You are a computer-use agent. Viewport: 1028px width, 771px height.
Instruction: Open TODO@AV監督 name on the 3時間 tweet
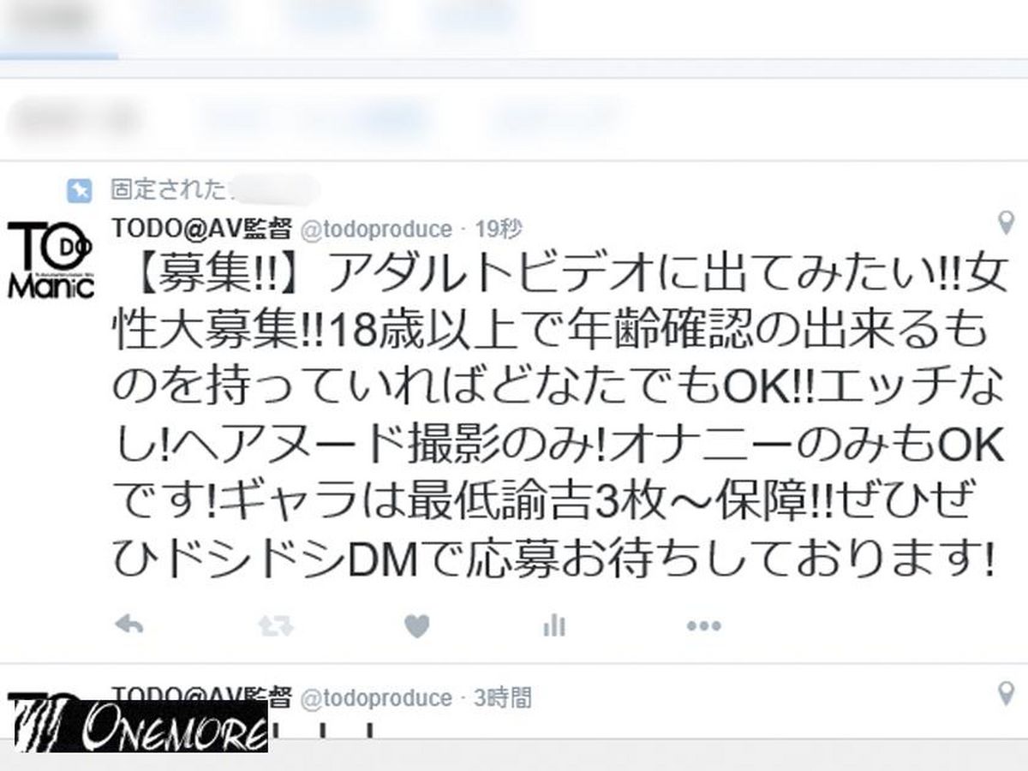tap(202, 695)
